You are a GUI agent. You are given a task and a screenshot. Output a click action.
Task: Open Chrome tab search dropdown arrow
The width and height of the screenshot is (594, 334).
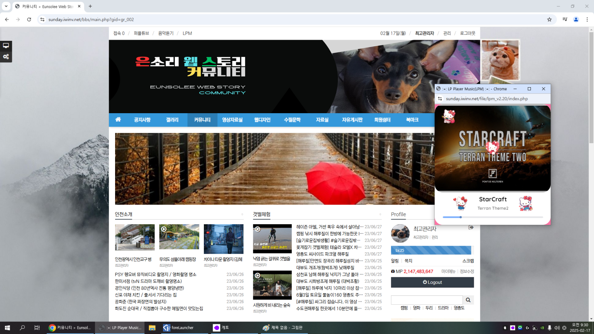coord(6,6)
